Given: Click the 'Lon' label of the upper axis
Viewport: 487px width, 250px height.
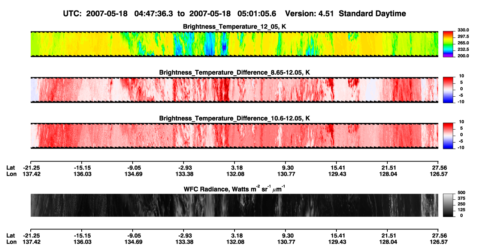Looking at the screenshot, I should pyautogui.click(x=11, y=174).
